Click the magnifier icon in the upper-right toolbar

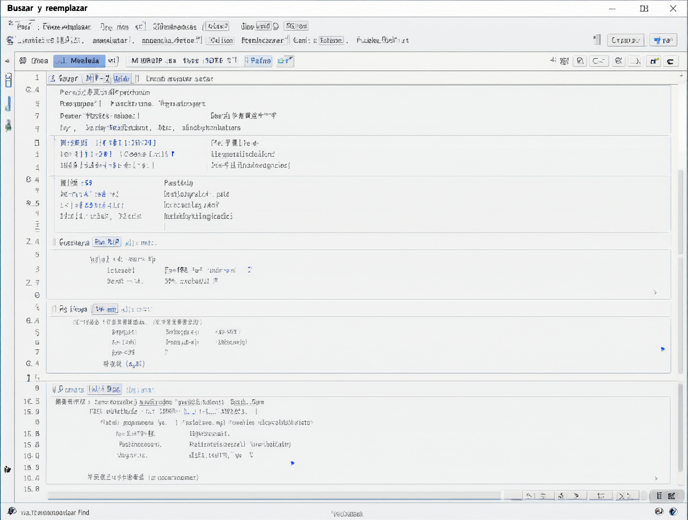(x=579, y=62)
